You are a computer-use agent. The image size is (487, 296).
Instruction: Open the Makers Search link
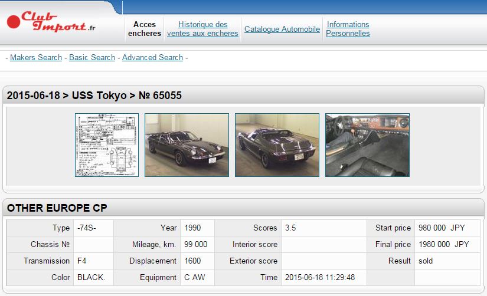coord(36,58)
